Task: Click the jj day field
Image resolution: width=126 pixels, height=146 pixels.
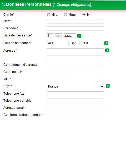Action: [x=51, y=36]
